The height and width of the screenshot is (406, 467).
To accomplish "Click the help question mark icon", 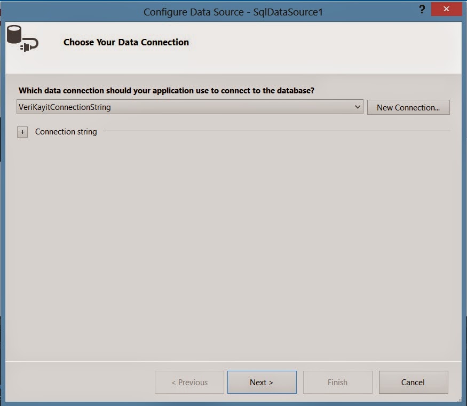I will (x=422, y=10).
